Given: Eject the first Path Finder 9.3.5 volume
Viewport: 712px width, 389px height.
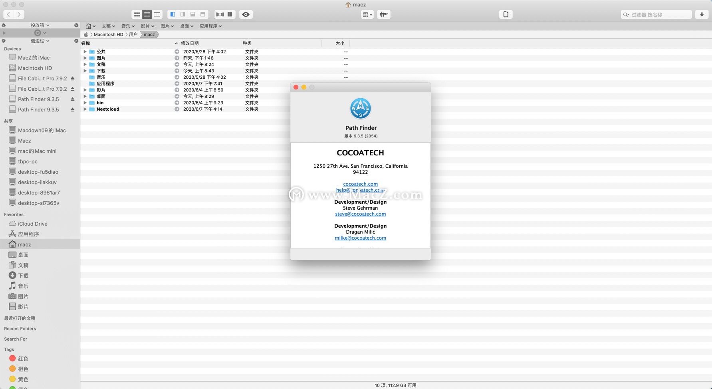Looking at the screenshot, I should pyautogui.click(x=72, y=99).
